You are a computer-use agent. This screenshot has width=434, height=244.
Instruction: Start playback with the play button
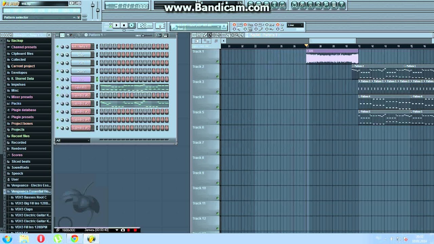pyautogui.click(x=116, y=25)
